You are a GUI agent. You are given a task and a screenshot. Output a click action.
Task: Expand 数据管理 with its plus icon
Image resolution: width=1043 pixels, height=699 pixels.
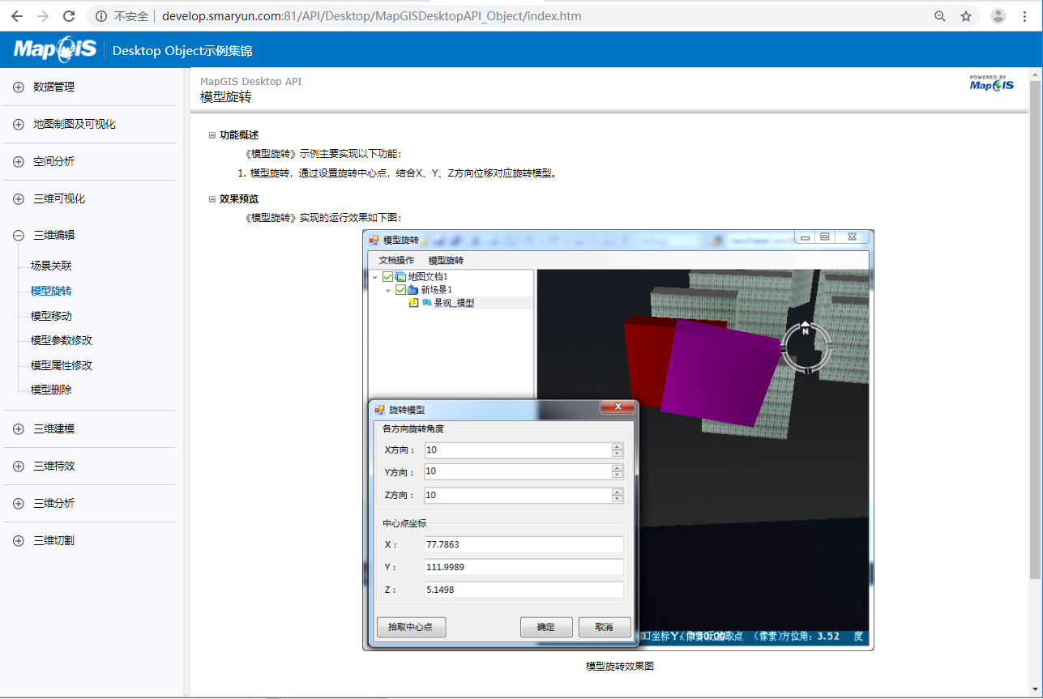coord(19,87)
